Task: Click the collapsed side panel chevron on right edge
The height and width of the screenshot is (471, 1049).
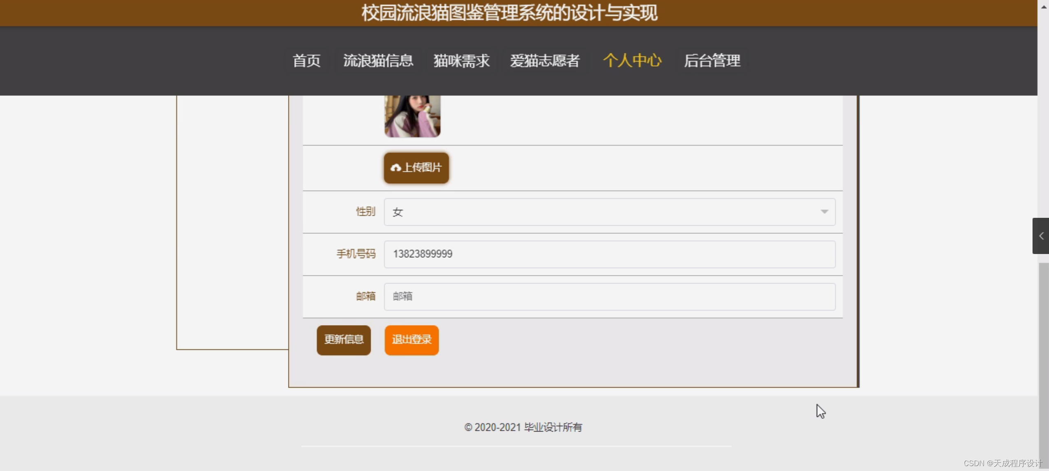Action: [x=1042, y=236]
